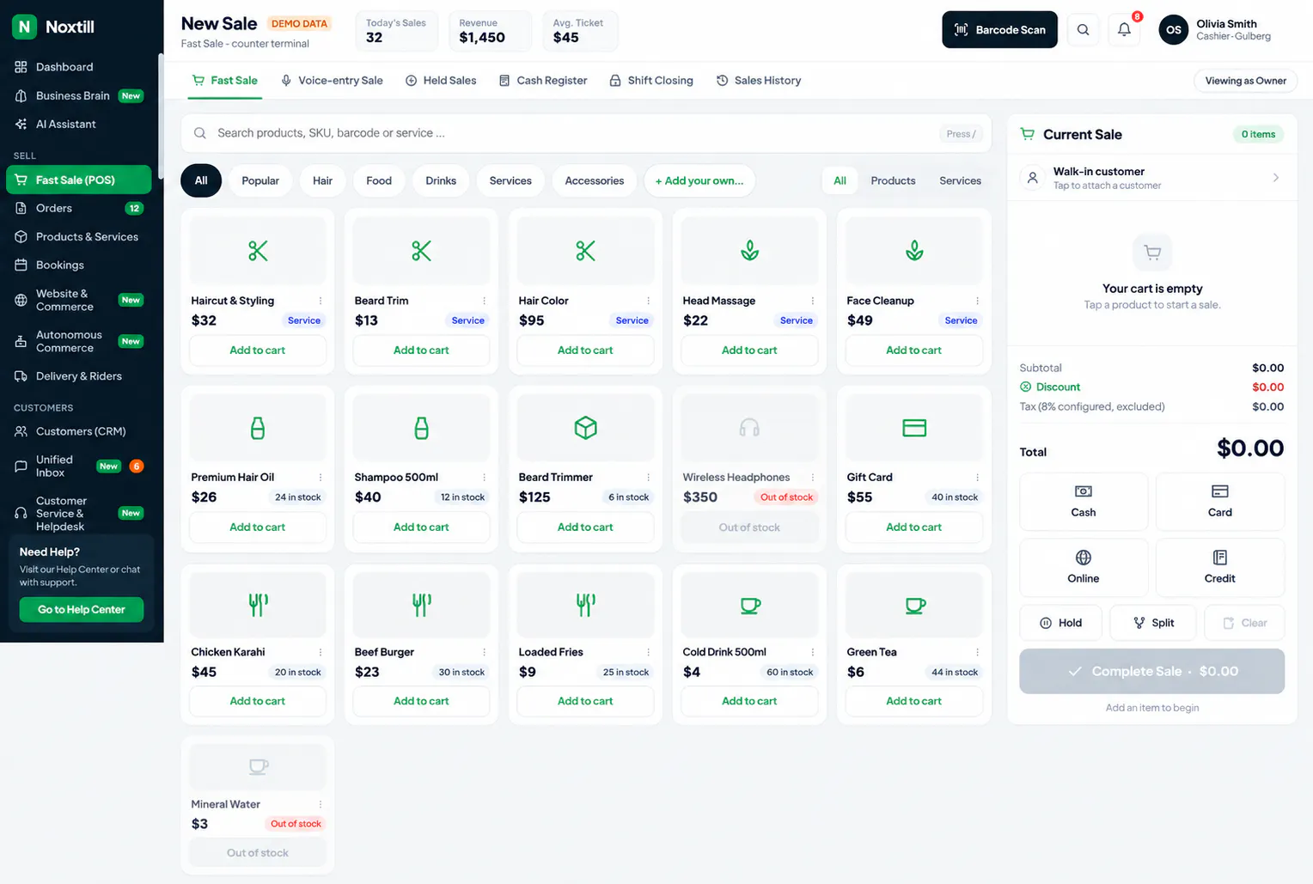Go to Help Center
Image resolution: width=1313 pixels, height=884 pixels.
tap(82, 610)
